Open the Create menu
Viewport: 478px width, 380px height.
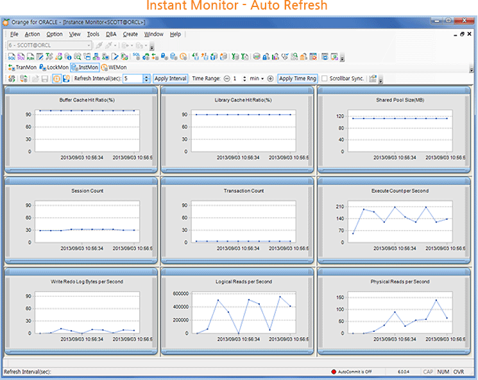(130, 34)
